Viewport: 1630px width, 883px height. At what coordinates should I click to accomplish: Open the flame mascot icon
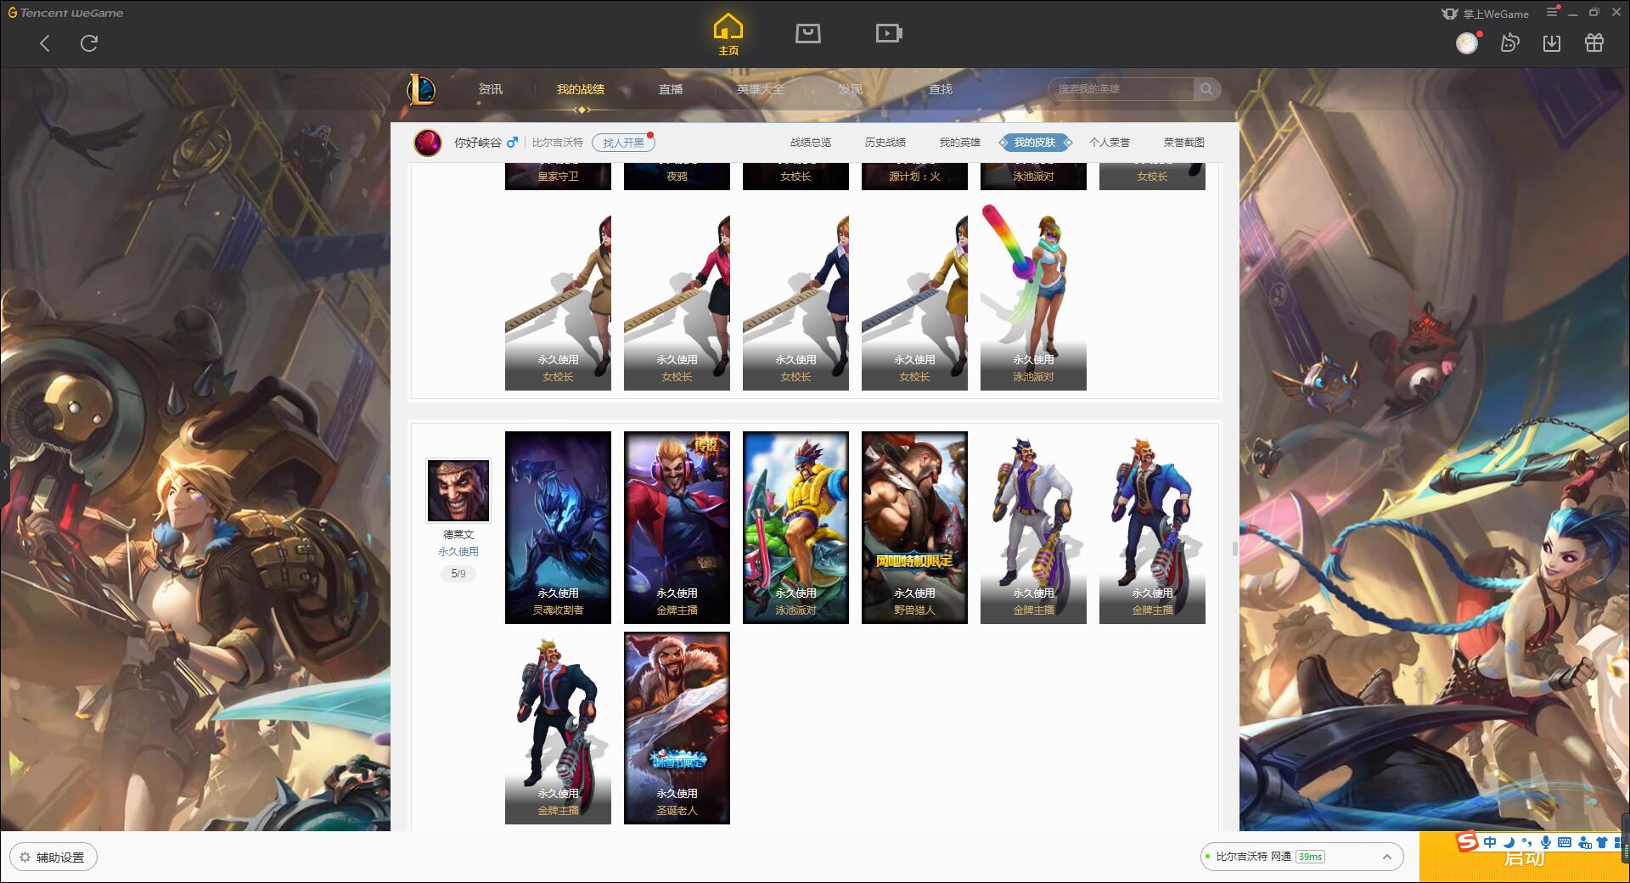tap(1509, 43)
